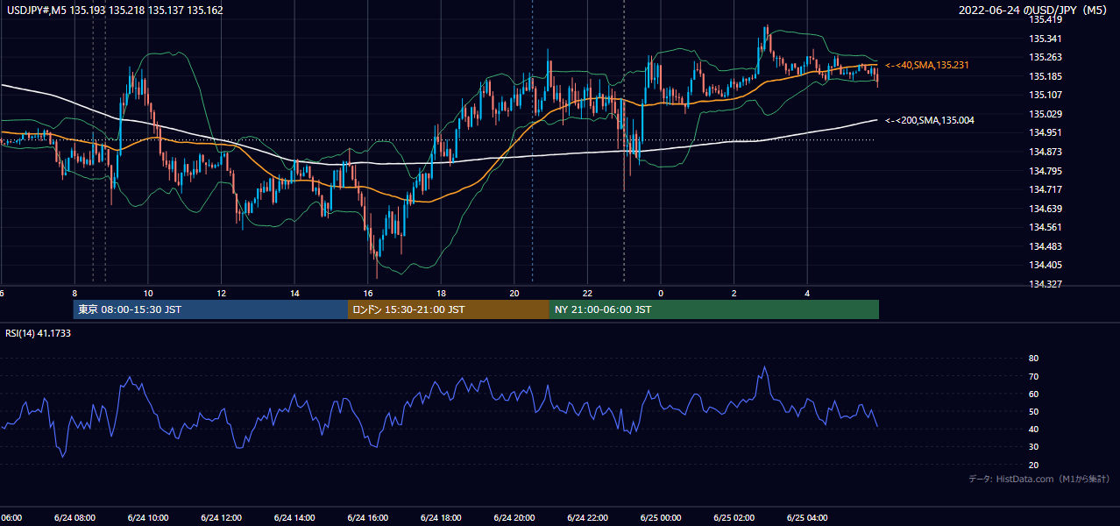Click the 6/25 00:00 date axis label
1120x526 pixels.
661,518
